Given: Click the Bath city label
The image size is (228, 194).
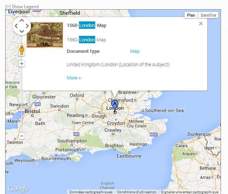Looking at the screenshot, I should (40, 123).
